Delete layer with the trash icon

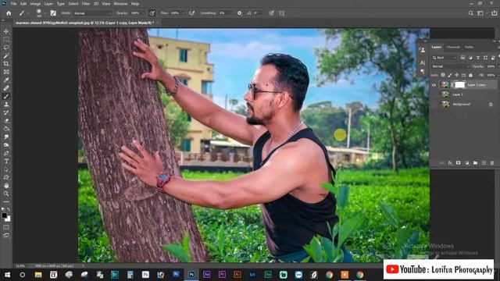point(492,163)
